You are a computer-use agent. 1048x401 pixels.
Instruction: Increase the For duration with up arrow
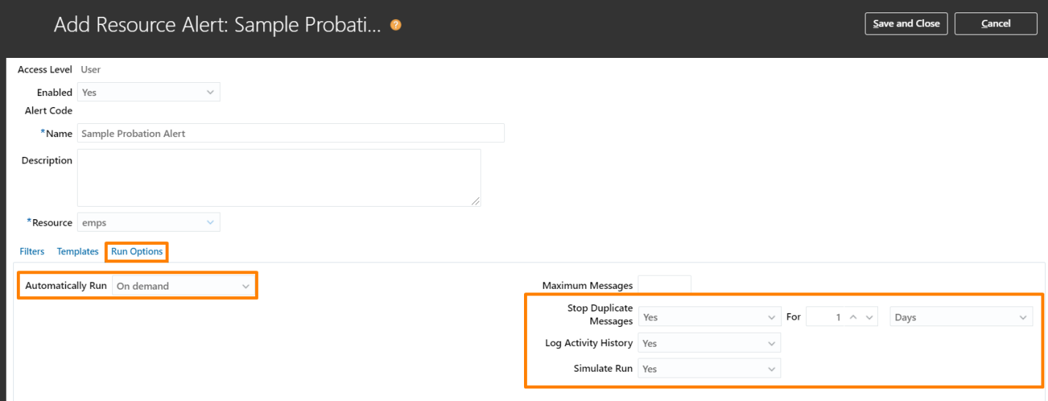pos(853,317)
